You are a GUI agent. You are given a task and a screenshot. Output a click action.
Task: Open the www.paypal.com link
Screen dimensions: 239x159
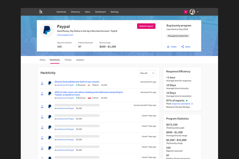pos(65,35)
